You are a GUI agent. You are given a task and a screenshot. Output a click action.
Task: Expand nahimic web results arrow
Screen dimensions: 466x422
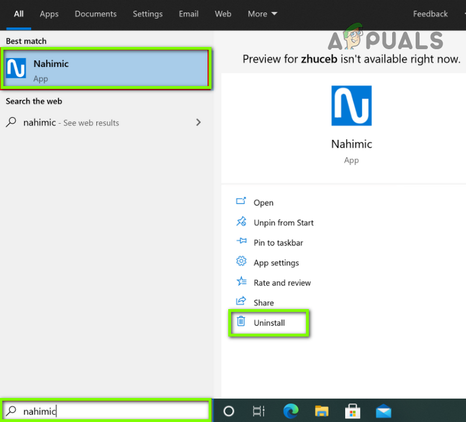199,122
